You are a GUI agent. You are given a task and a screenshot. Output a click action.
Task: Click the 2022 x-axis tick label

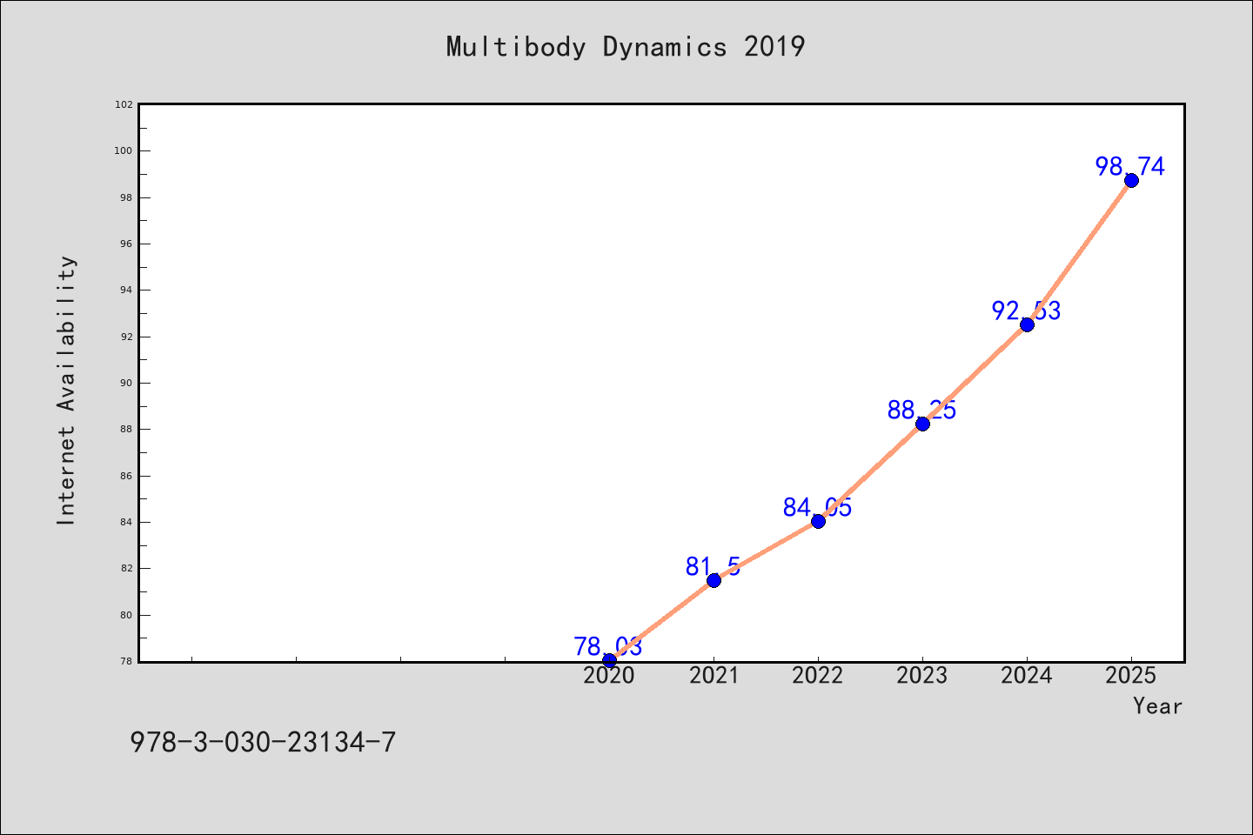(818, 676)
